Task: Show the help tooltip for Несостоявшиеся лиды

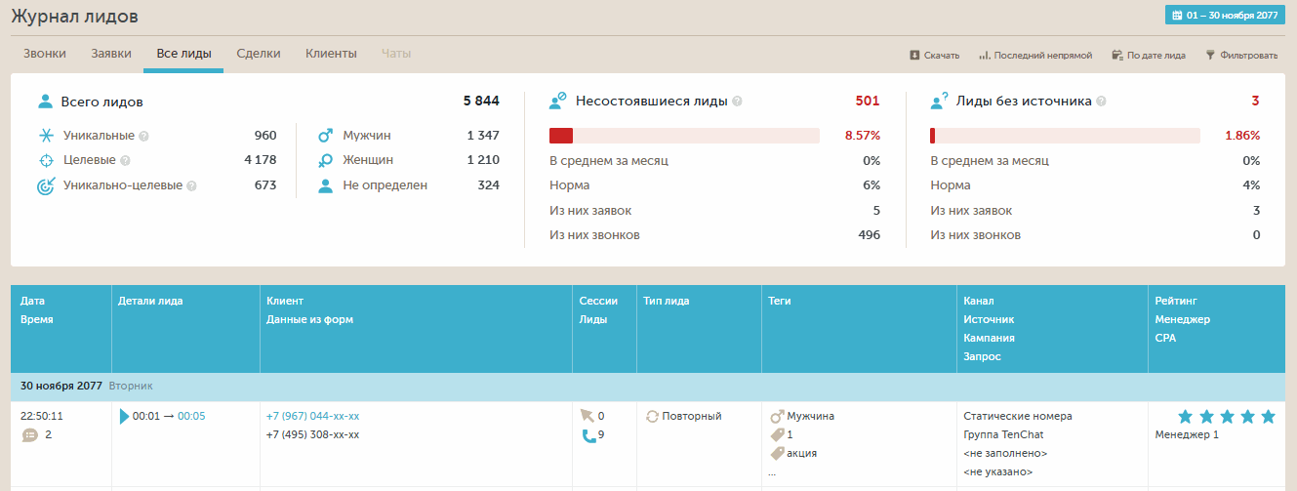Action: point(737,102)
